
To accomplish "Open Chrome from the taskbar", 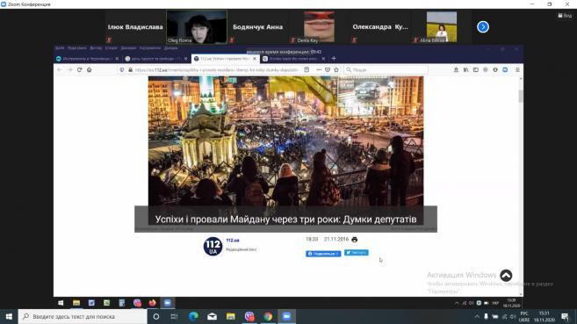I will pyautogui.click(x=268, y=316).
